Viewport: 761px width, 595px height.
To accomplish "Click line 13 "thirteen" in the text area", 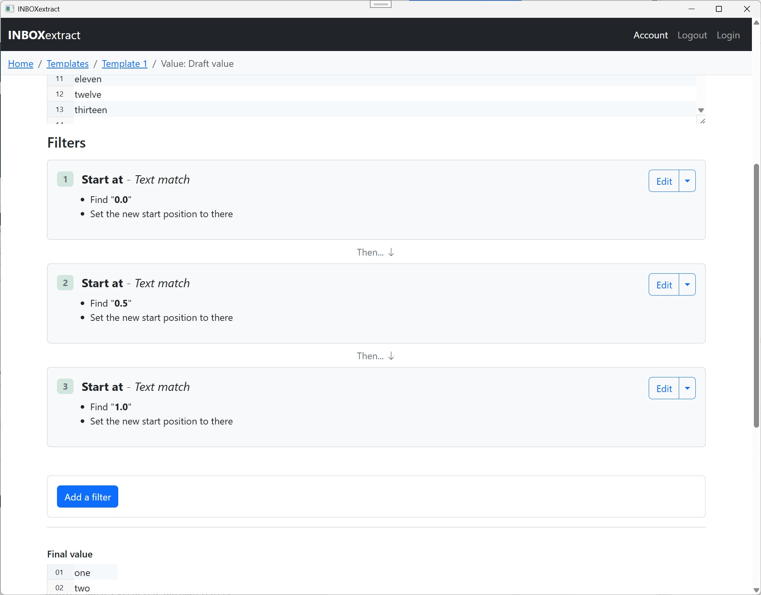I will point(91,110).
